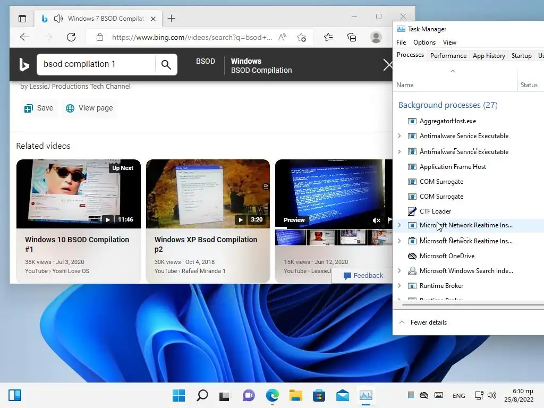Mute tab audio speaker icon
The image size is (544, 408).
58,19
